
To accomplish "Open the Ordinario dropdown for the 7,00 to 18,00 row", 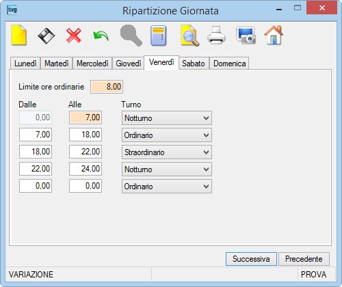I will [167, 135].
